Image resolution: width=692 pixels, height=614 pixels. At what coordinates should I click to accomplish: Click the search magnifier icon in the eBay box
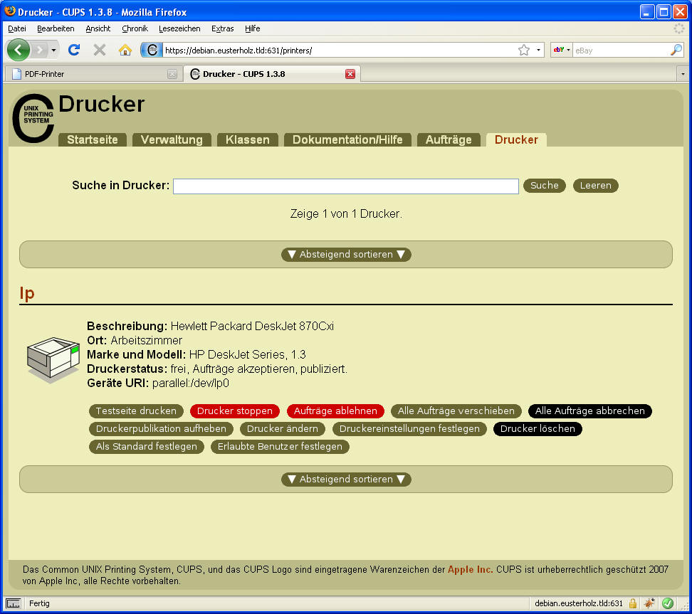[676, 50]
